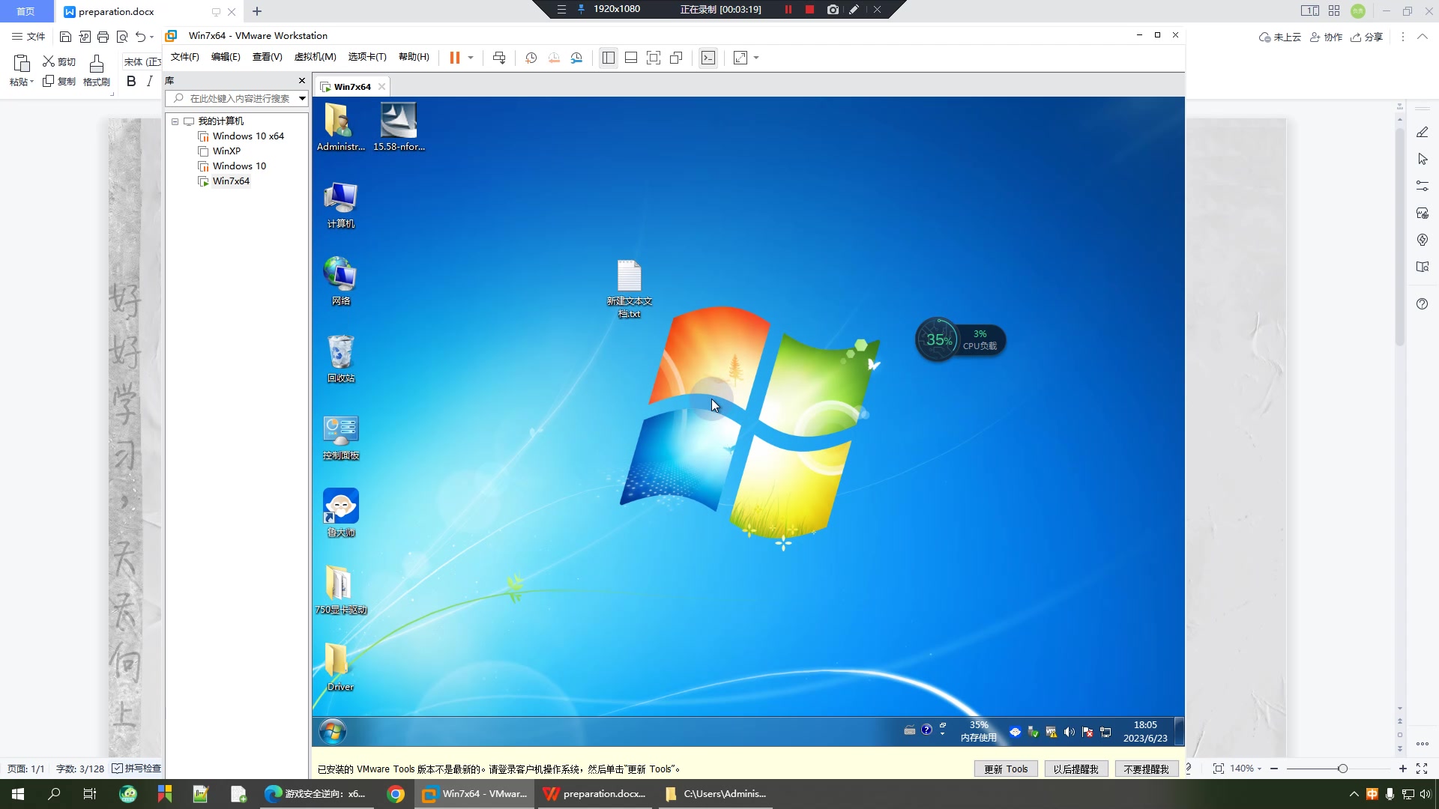Open the 帮助(H) menu

[x=414, y=57]
